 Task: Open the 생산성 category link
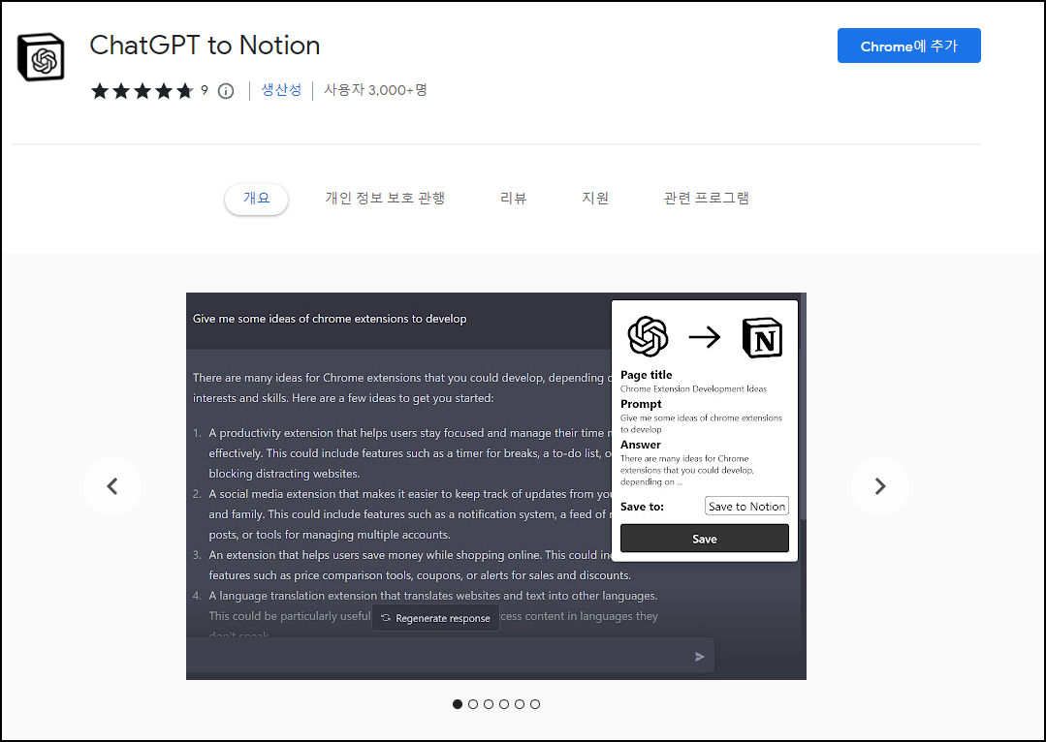281,90
